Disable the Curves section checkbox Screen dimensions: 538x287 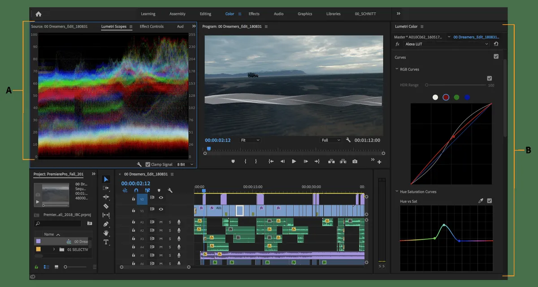[496, 57]
